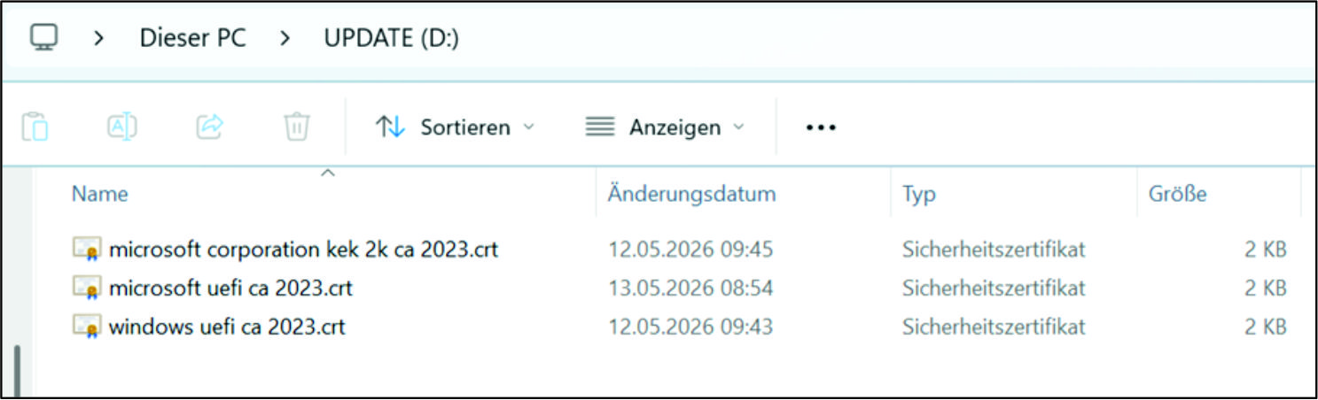Sort by the Typ column header
The image size is (1318, 400).
click(919, 194)
